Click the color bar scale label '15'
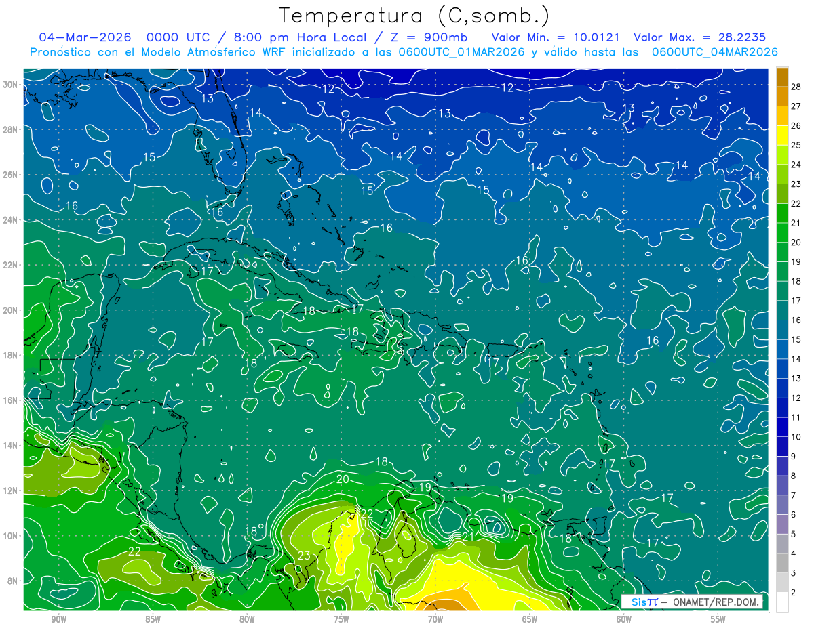The height and width of the screenshot is (628, 814). click(796, 339)
